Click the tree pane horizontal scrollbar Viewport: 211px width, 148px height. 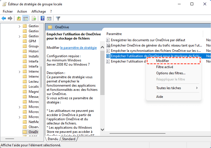10,138
